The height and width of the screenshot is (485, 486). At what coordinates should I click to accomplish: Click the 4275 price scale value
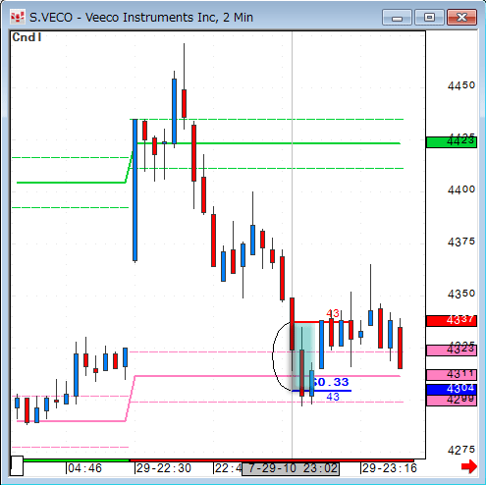(x=461, y=451)
